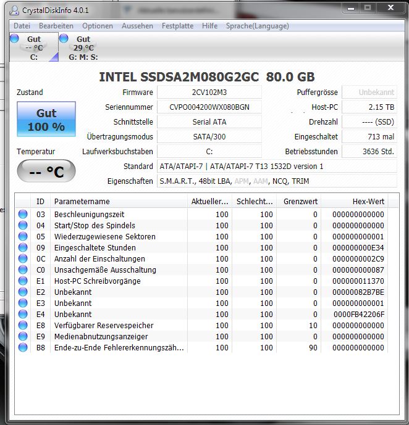Click status orb for Anzahl der Einschaltungen

tap(23, 258)
